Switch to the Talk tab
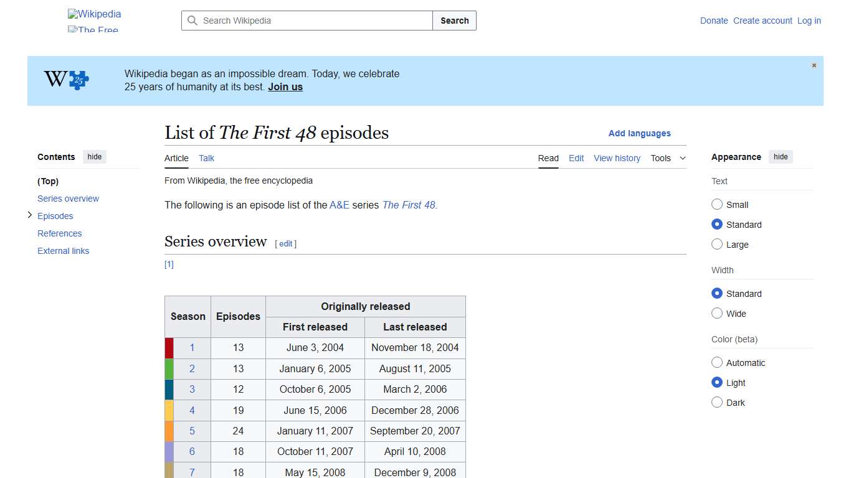 tap(206, 158)
